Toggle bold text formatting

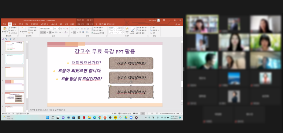click(41, 32)
